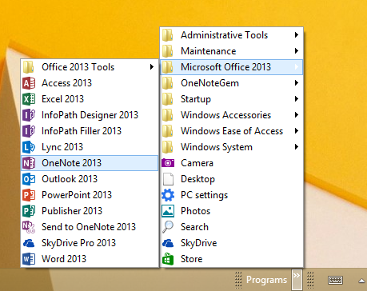This screenshot has width=367, height=291.
Task: Click the Outlook 2013 label
Action: [70, 179]
